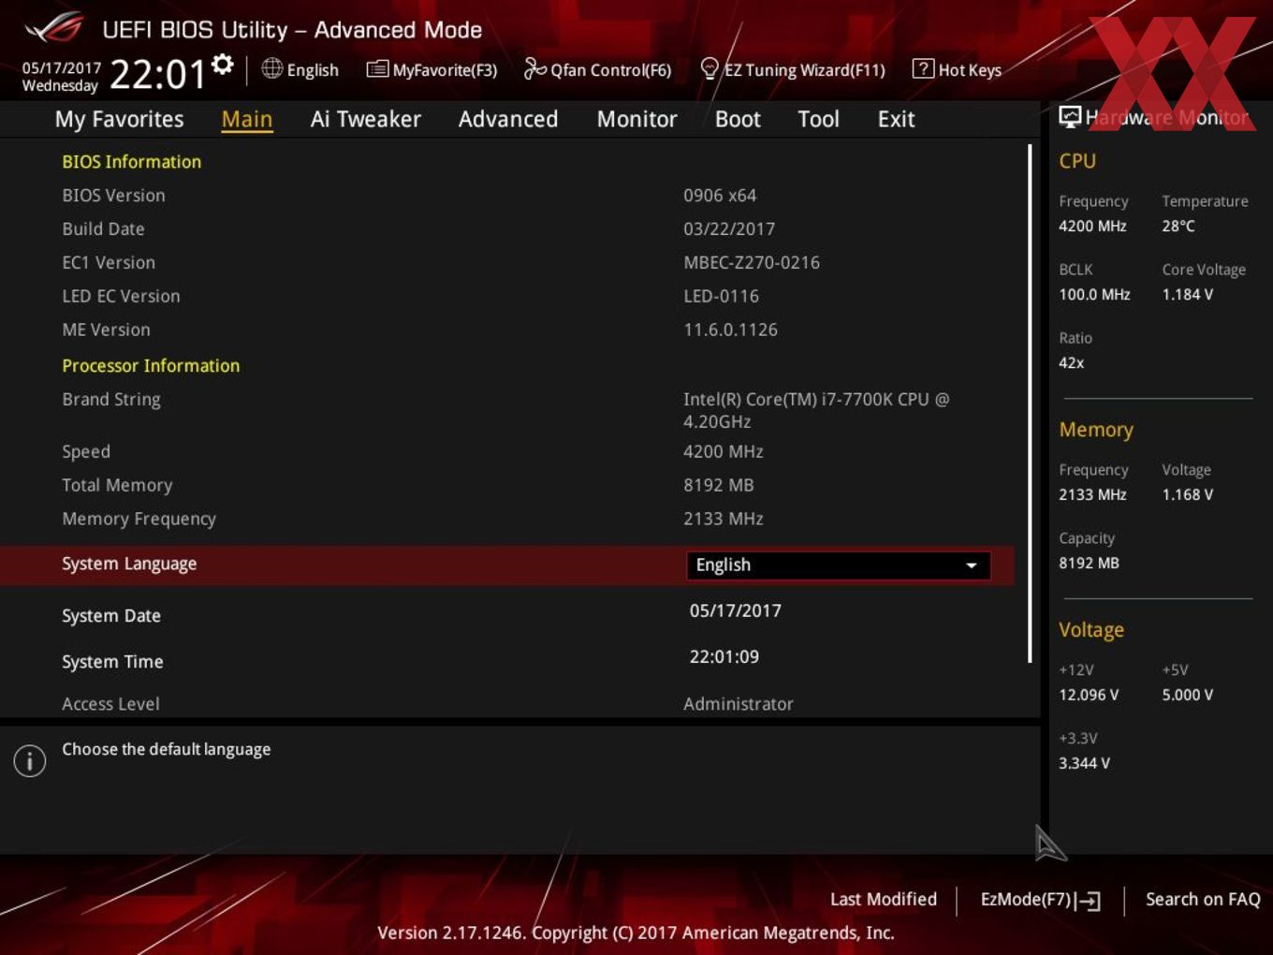The image size is (1273, 955).
Task: Select the System Language row label
Action: click(129, 564)
